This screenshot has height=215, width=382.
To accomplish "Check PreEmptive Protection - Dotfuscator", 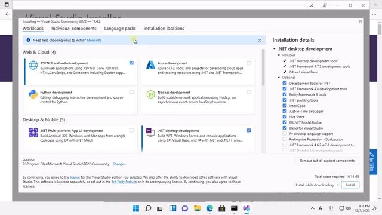I will 285,139.
